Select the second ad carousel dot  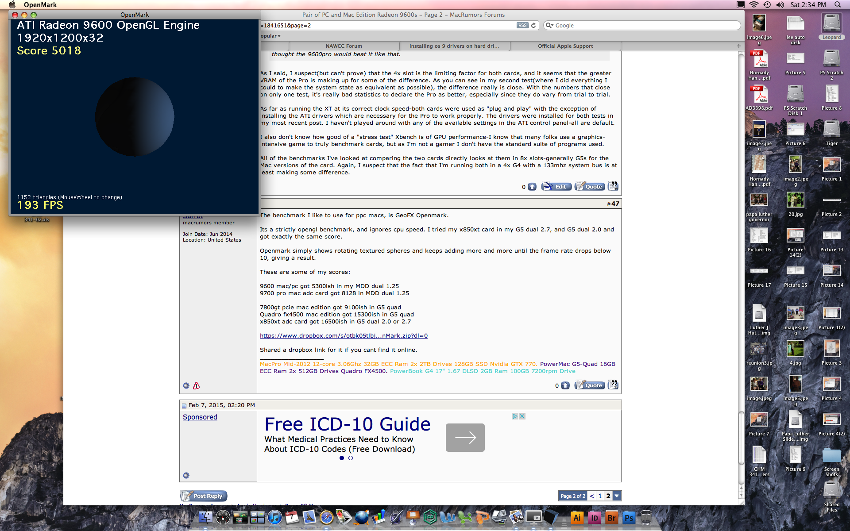coord(351,458)
